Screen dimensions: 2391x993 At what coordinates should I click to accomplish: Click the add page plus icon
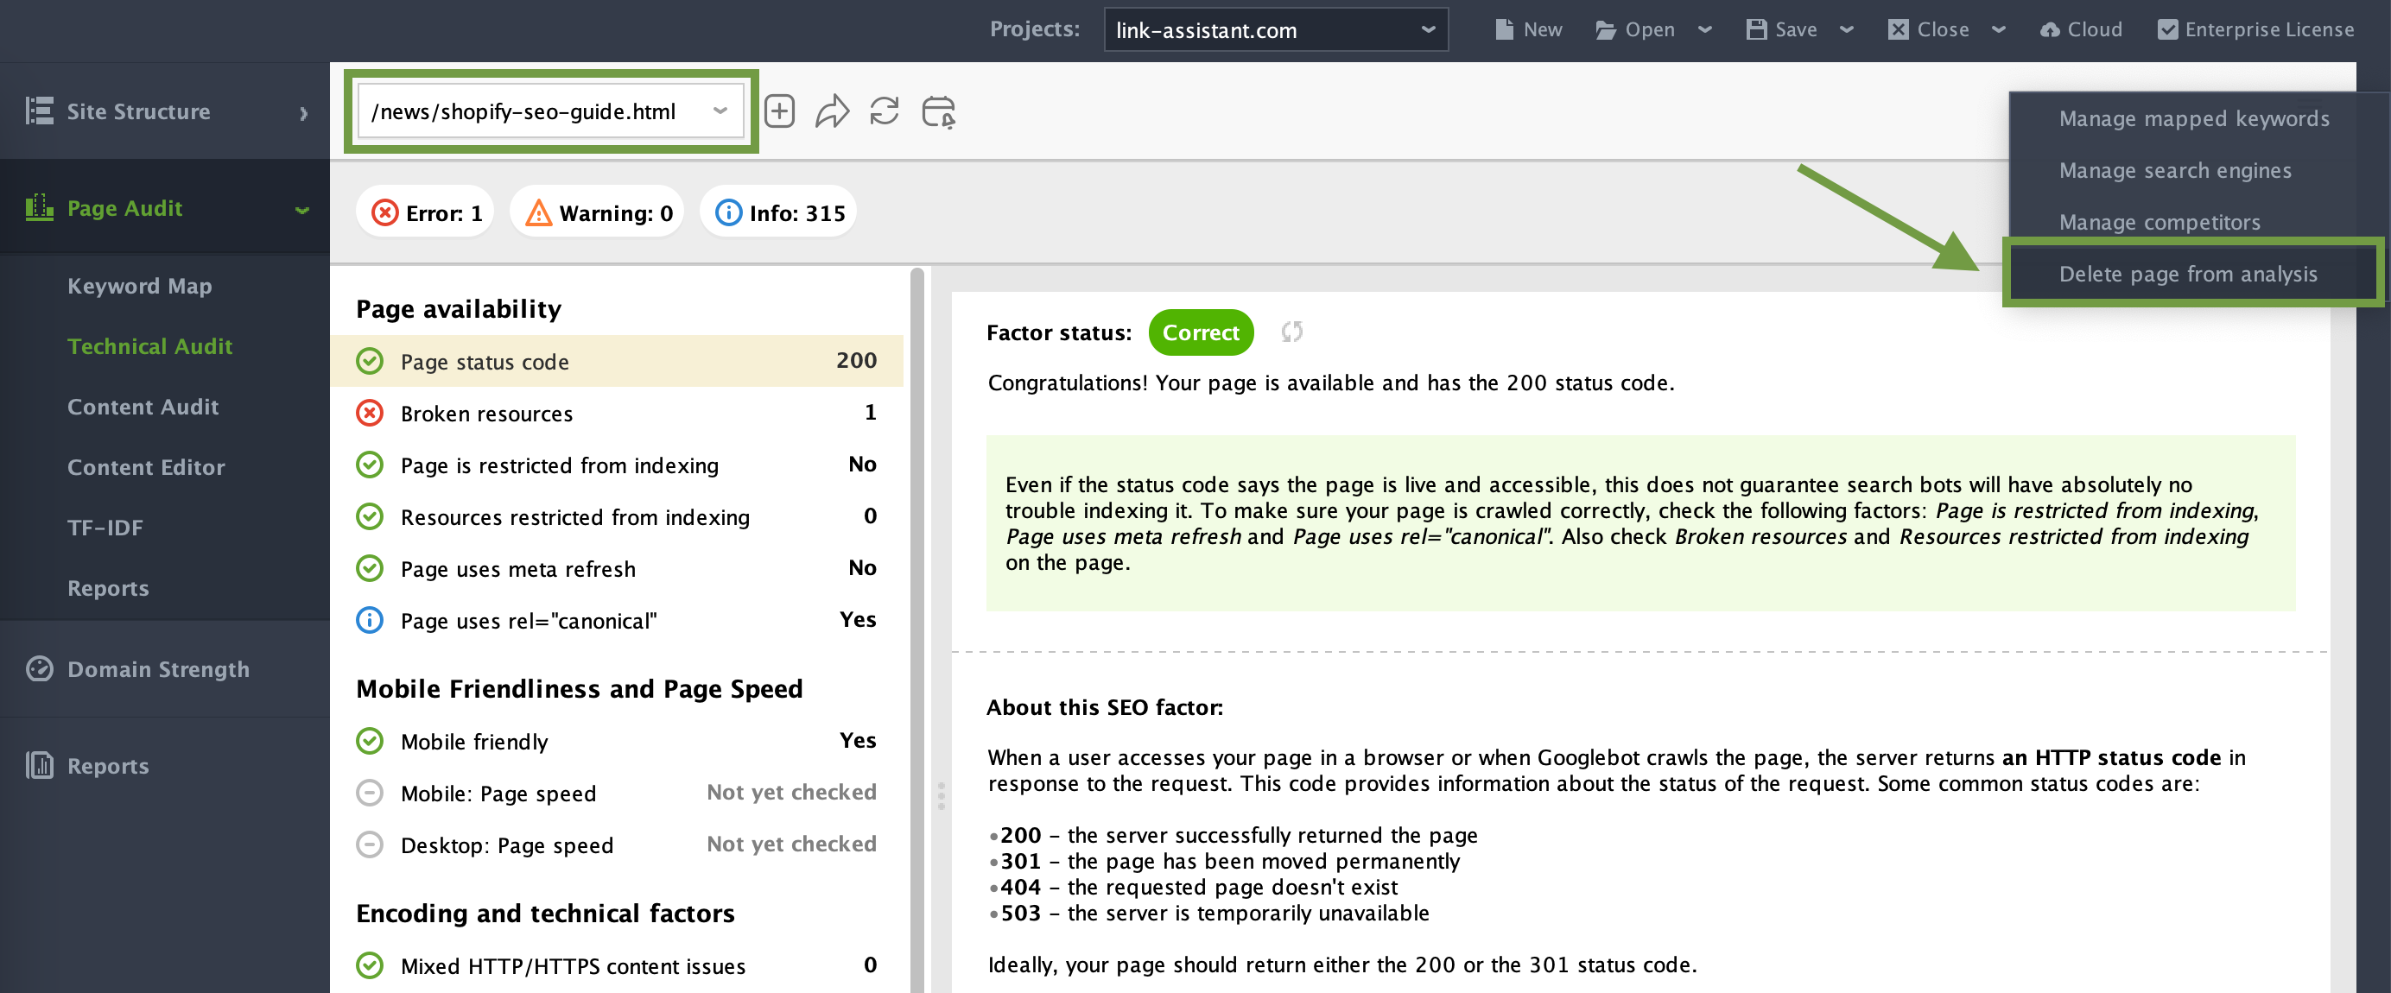(780, 111)
